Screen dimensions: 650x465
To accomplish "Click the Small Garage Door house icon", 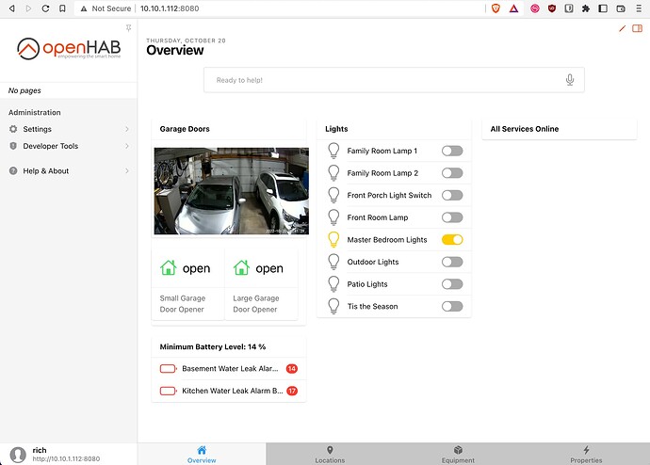I will pyautogui.click(x=168, y=268).
